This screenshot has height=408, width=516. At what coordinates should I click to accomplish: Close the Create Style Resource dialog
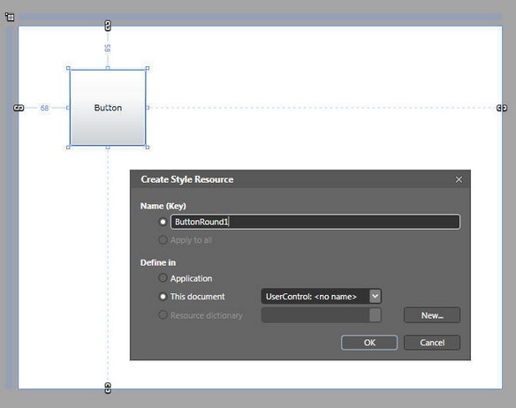coord(459,179)
